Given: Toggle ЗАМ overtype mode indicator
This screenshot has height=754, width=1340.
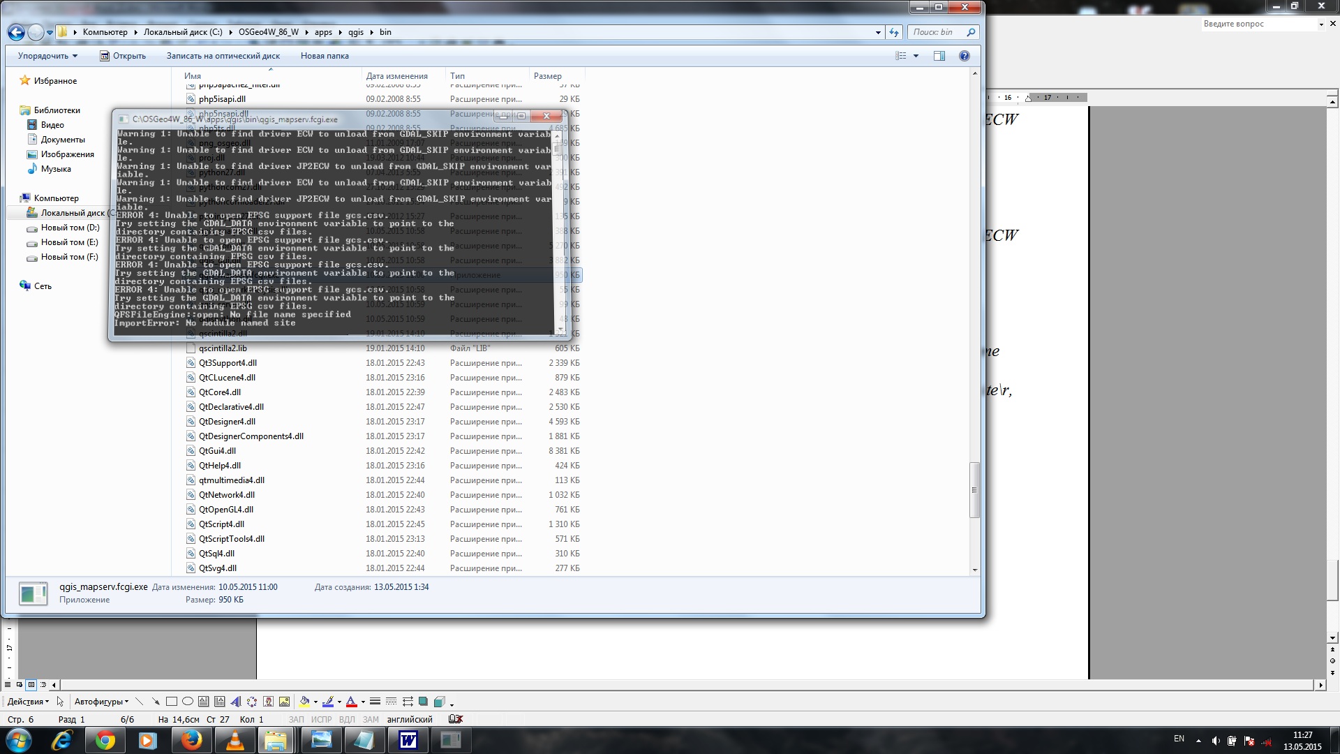Looking at the screenshot, I should click(371, 719).
